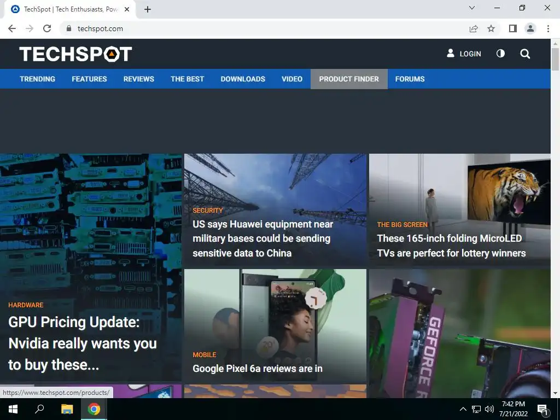The image size is (560, 420).
Task: Open the TRENDING menu item
Action: 38,79
